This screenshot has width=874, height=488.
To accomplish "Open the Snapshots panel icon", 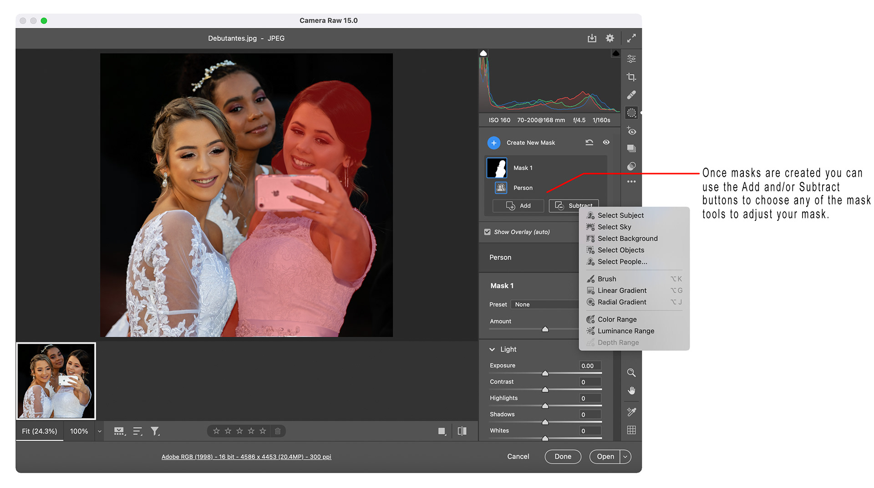I will [x=631, y=149].
